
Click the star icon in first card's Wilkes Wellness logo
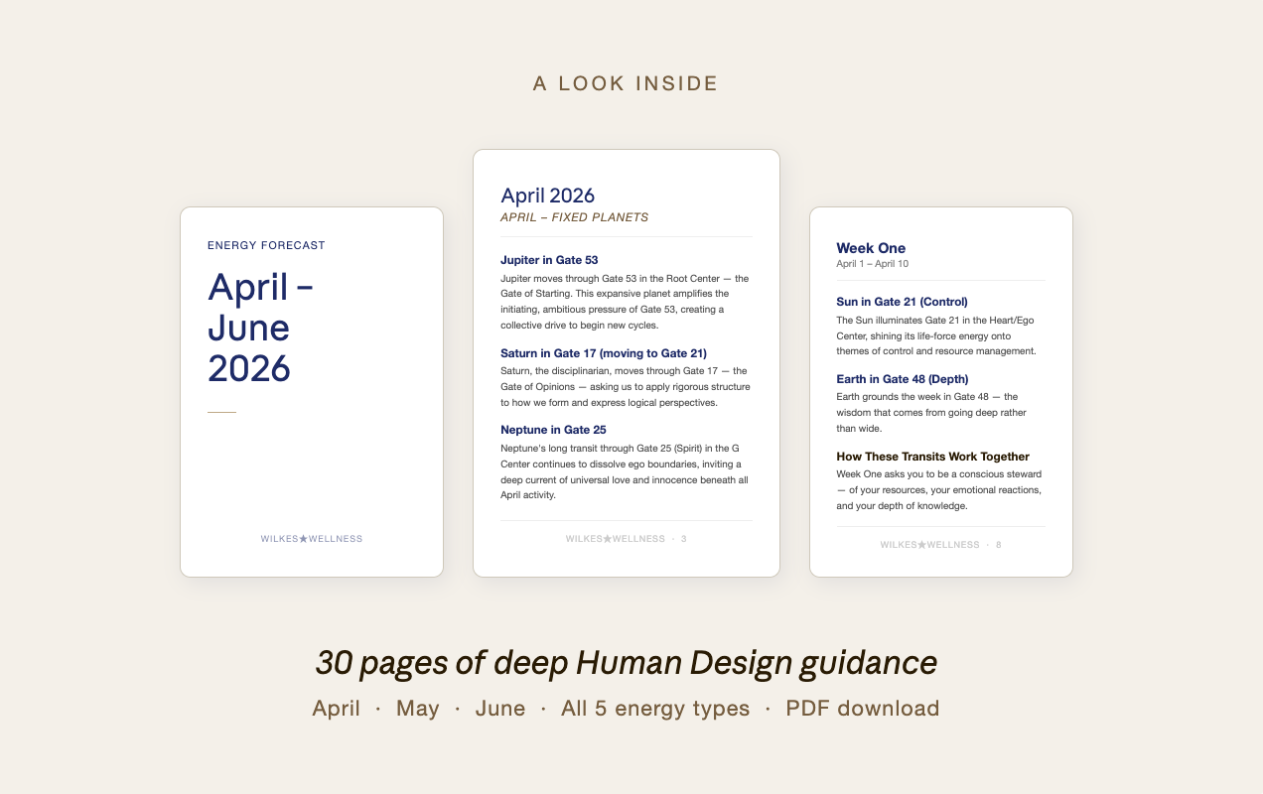point(304,539)
